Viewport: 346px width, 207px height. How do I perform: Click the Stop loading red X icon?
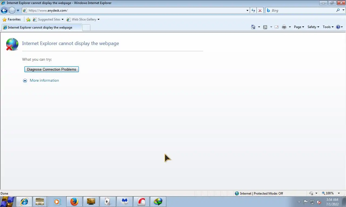point(260,11)
